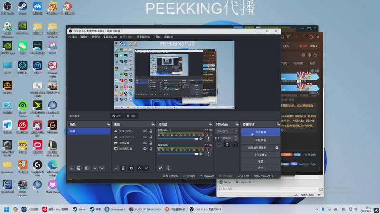
Task: Open advanced audio properties gears icon
Action: tap(161, 168)
